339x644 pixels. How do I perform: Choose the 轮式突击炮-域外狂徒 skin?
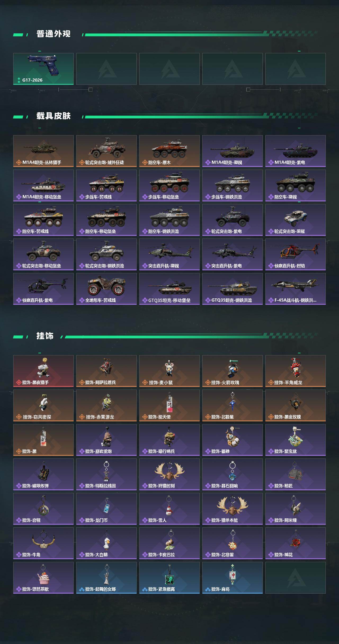[106, 151]
